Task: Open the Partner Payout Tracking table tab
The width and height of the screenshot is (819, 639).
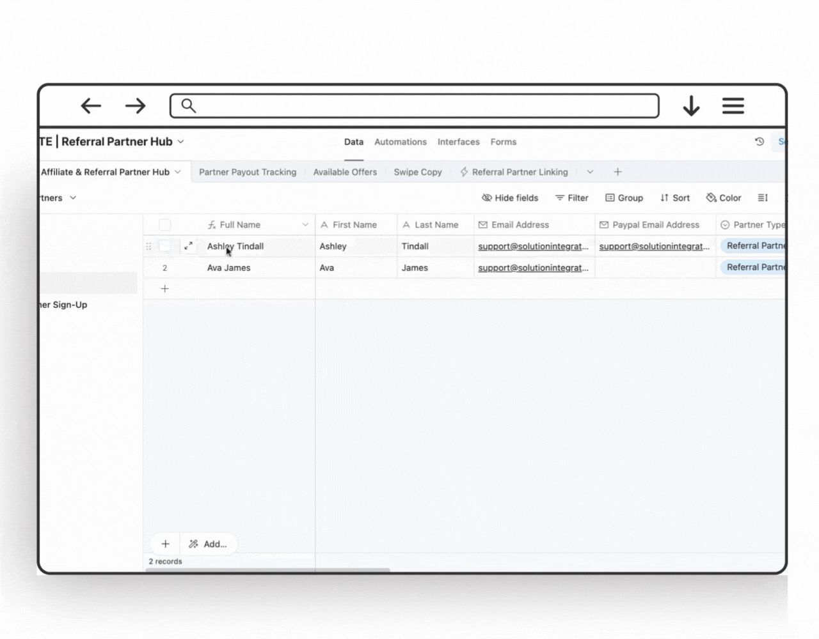Action: click(x=248, y=172)
